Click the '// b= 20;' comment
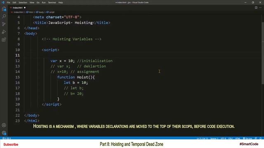The height and width of the screenshot is (148, 264). pyautogui.click(x=73, y=93)
